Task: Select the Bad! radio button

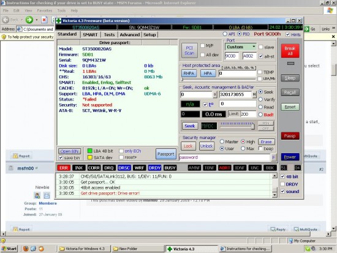Action: coord(260,115)
